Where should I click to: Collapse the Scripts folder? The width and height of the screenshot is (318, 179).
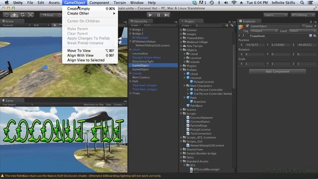click(x=181, y=113)
